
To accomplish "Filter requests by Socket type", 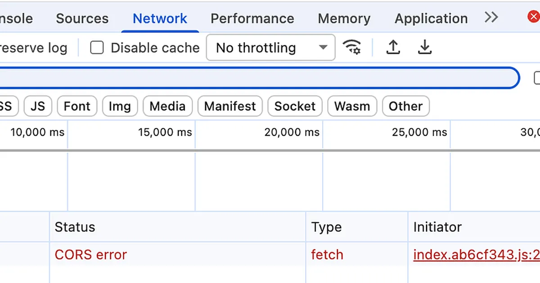I will (295, 106).
